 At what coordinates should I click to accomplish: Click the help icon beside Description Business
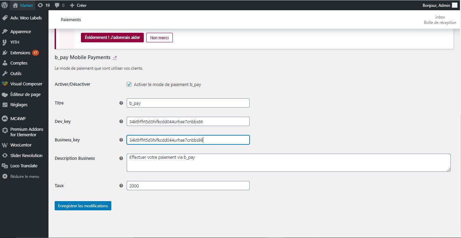pyautogui.click(x=121, y=158)
